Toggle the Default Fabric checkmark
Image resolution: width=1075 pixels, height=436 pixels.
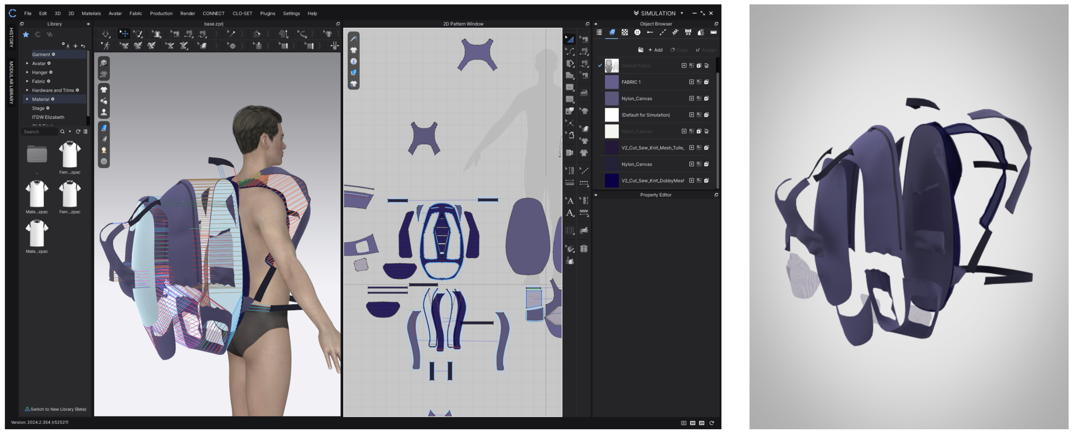point(600,66)
